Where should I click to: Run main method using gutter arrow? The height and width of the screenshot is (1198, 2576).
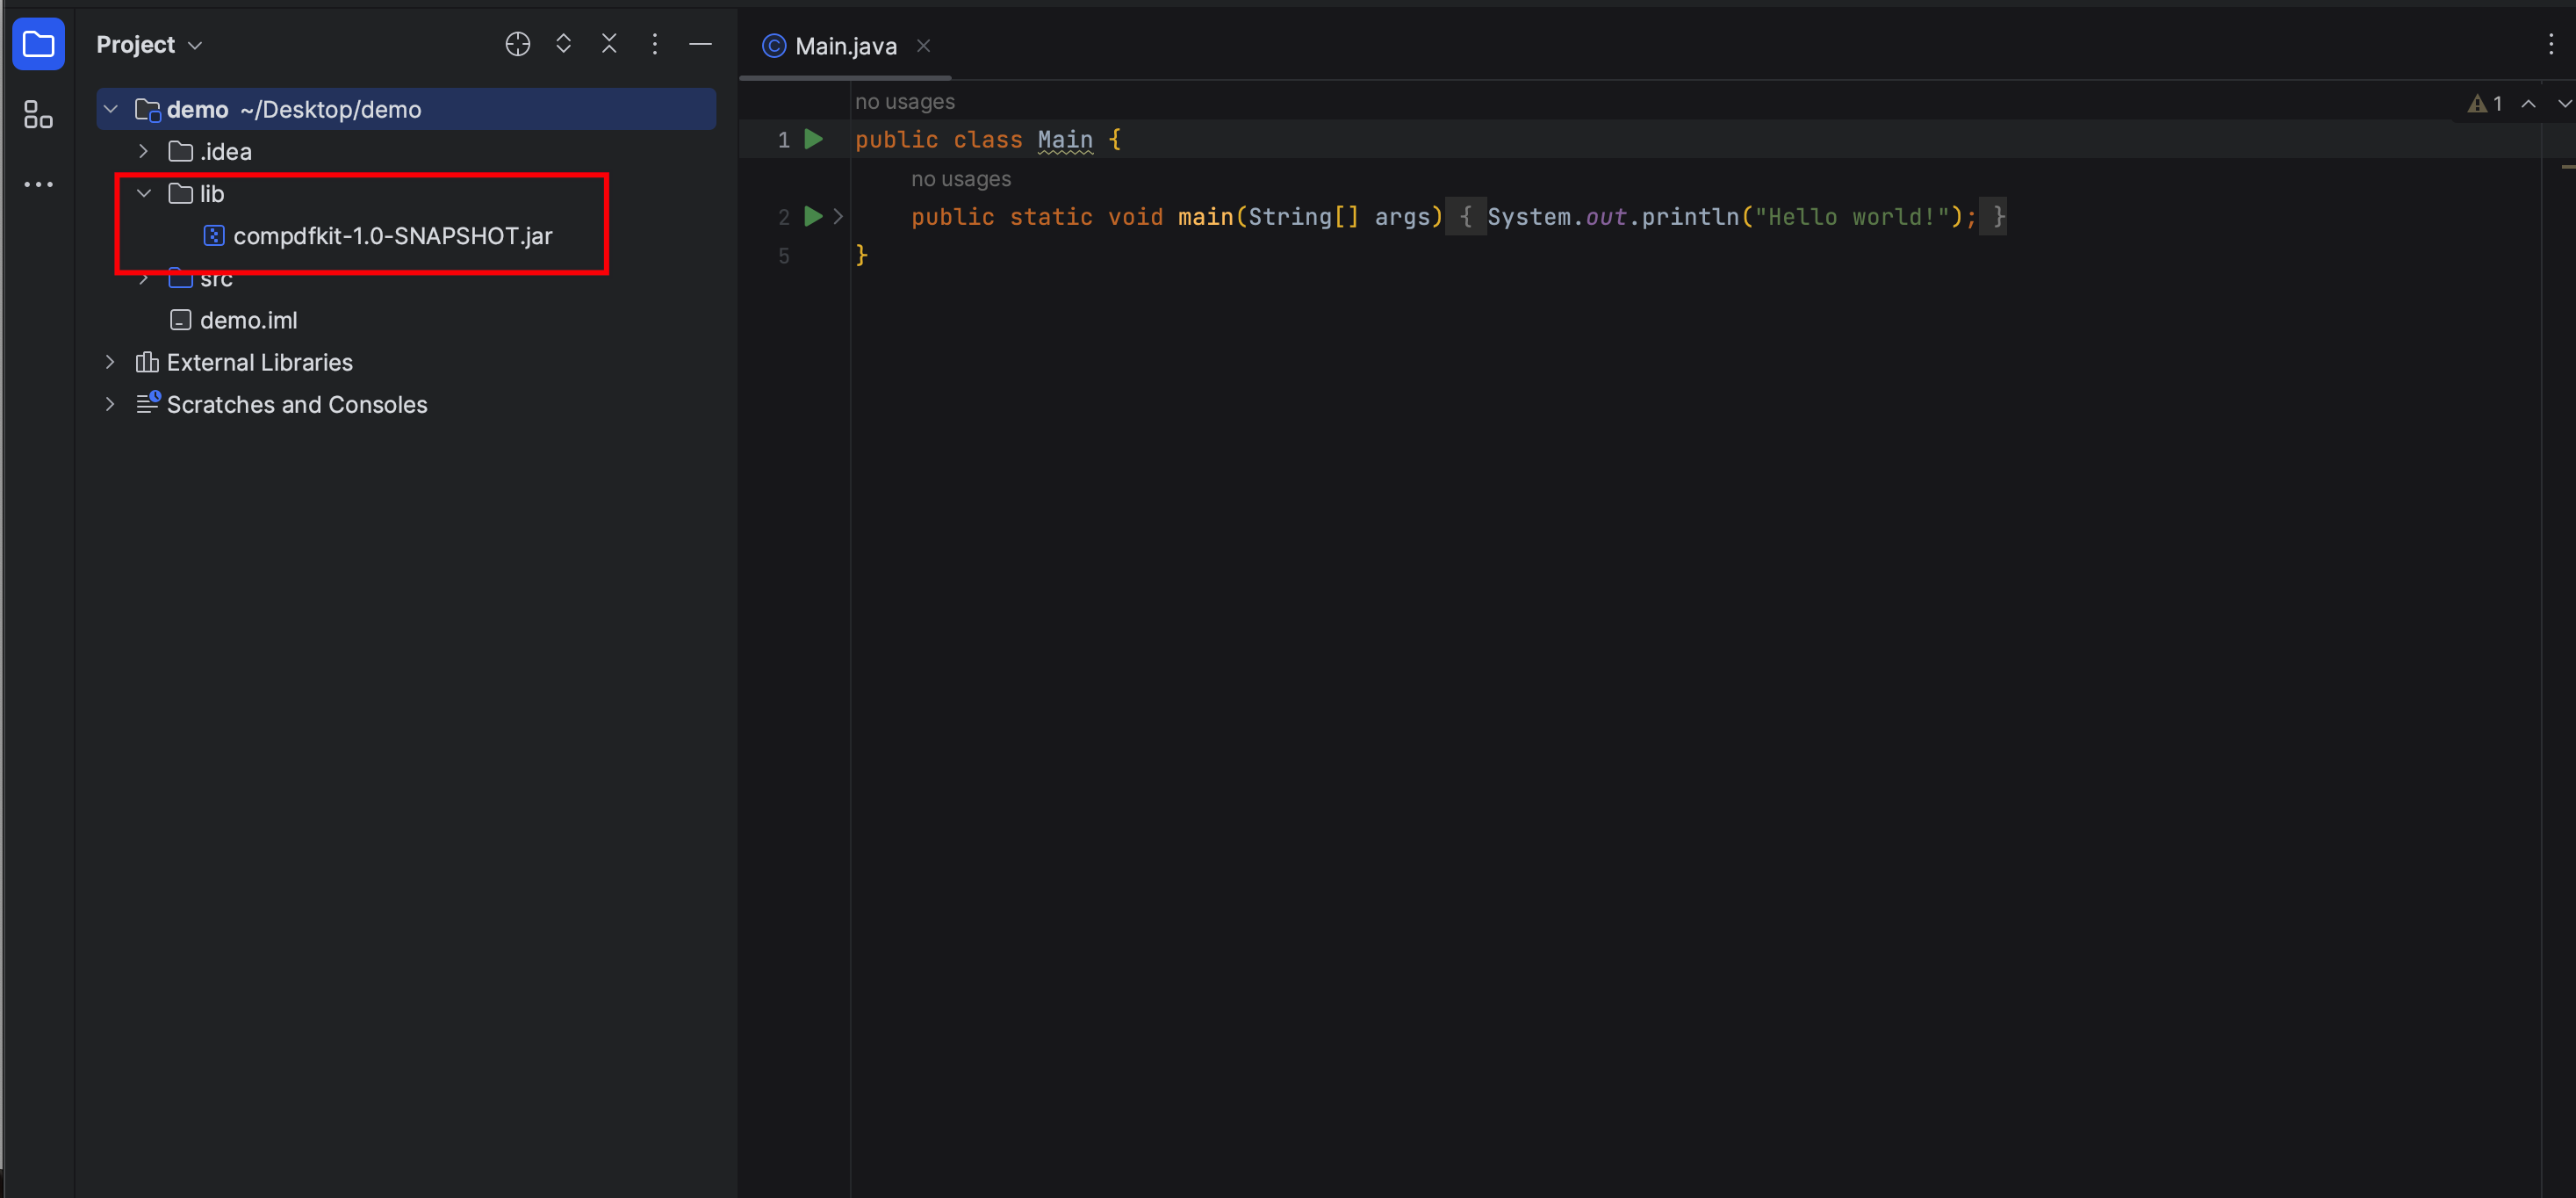click(x=814, y=216)
